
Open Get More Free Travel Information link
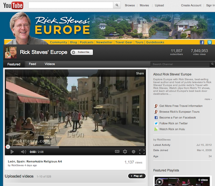(x=181, y=106)
